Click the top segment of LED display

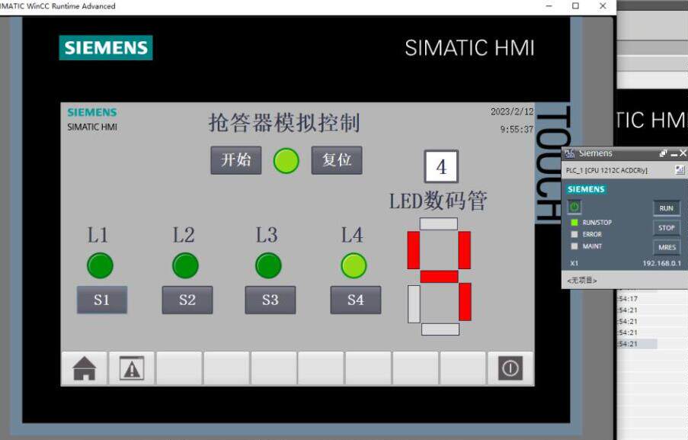[x=438, y=223]
